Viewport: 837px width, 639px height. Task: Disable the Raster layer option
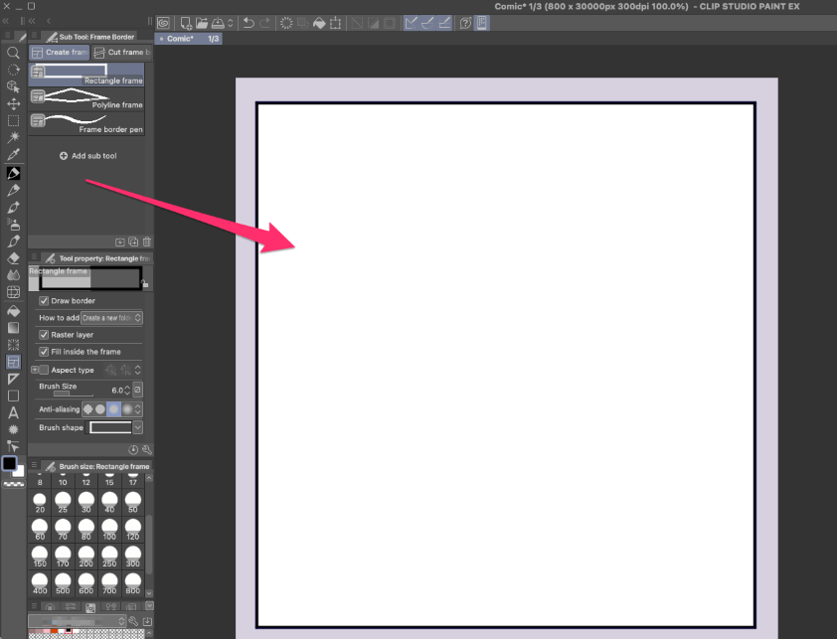pos(43,335)
